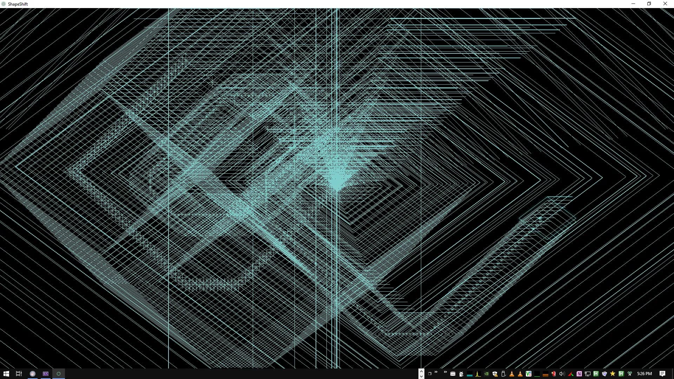Open the Action Center notifications

click(662, 374)
